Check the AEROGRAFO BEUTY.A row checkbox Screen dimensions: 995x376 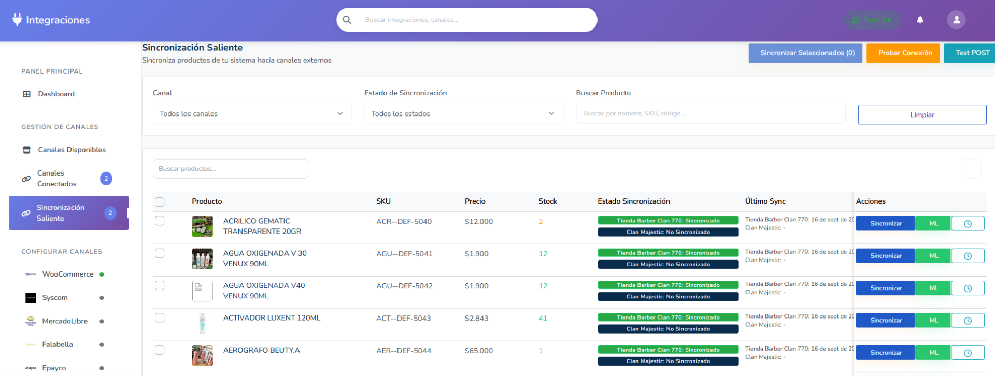(160, 350)
